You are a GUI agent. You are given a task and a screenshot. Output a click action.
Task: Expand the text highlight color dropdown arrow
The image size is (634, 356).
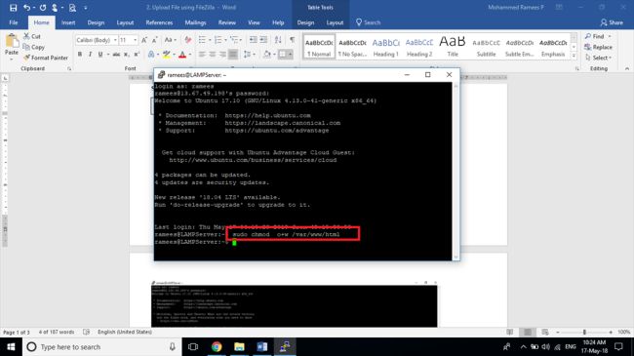click(x=174, y=55)
